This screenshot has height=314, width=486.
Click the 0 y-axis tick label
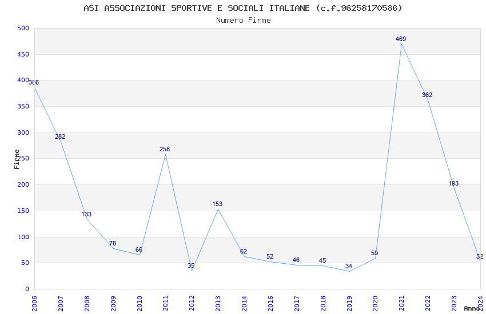click(27, 289)
